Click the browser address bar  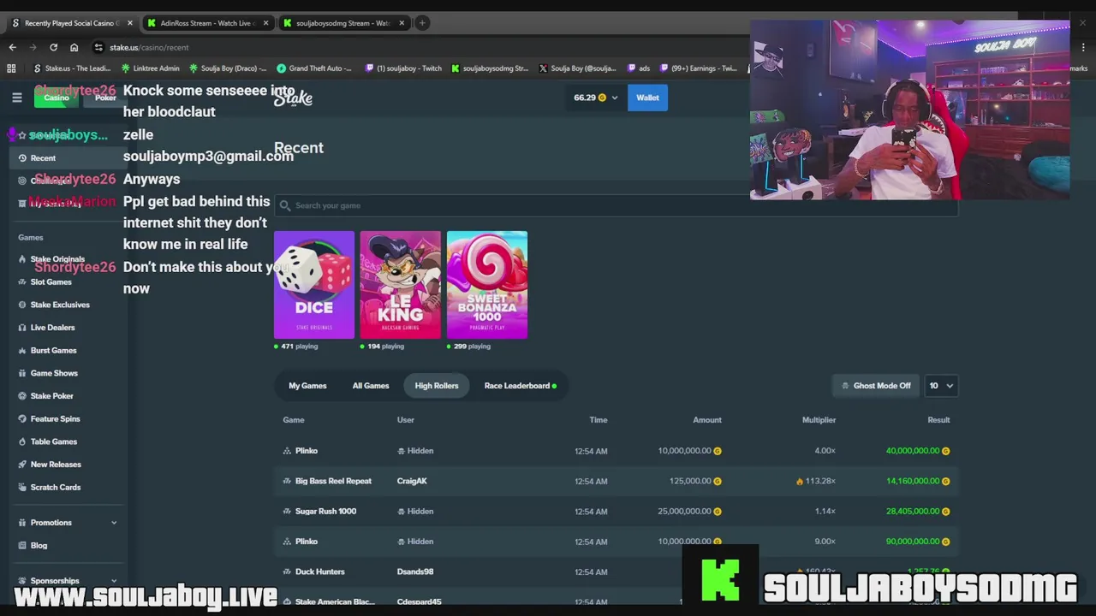pyautogui.click(x=420, y=47)
